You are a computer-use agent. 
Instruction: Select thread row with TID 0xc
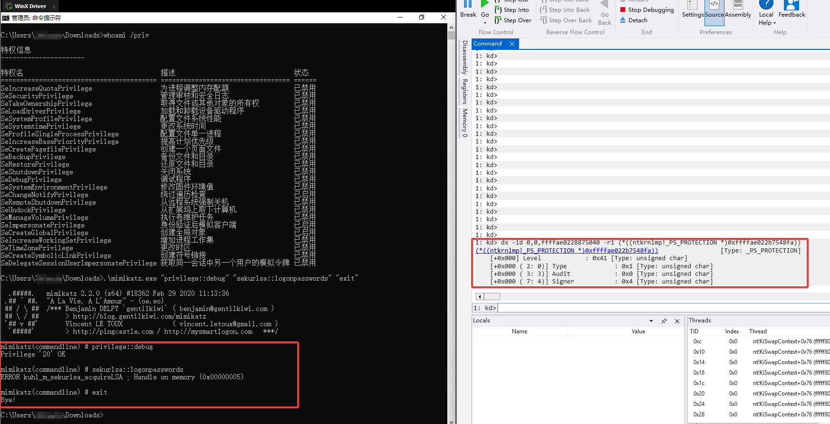click(759, 341)
